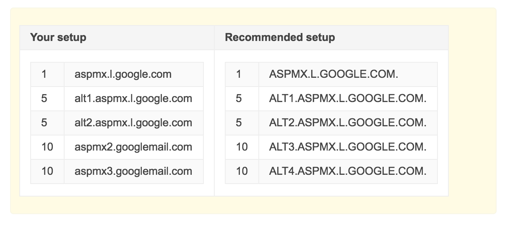The height and width of the screenshot is (225, 505).
Task: Click priority 10 beside aspmx2.googlemail.com
Action: coord(47,147)
